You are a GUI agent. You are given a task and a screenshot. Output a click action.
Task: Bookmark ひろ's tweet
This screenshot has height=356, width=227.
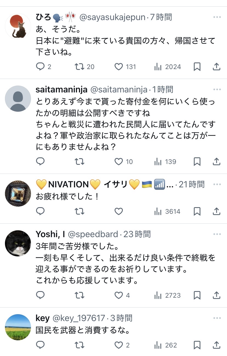197,67
